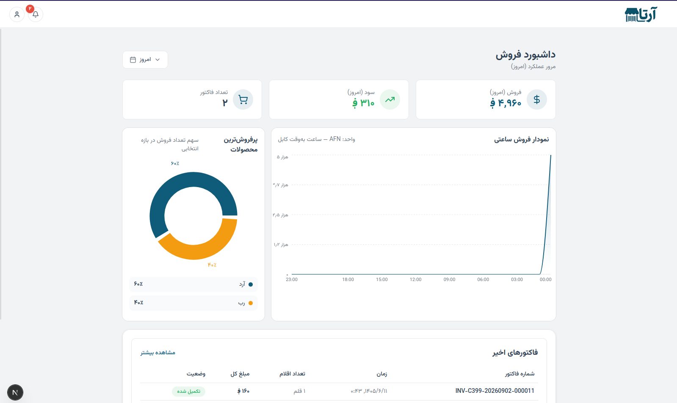The height and width of the screenshot is (403, 677).
Task: Click the تکمیل شده status badge
Action: click(x=189, y=391)
